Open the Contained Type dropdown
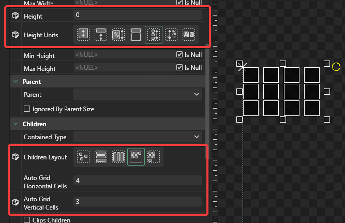 point(138,137)
